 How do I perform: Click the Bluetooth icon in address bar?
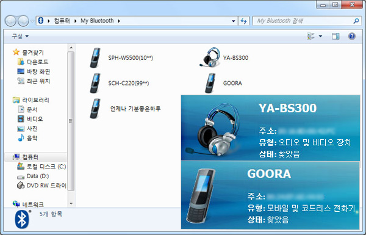[41, 21]
